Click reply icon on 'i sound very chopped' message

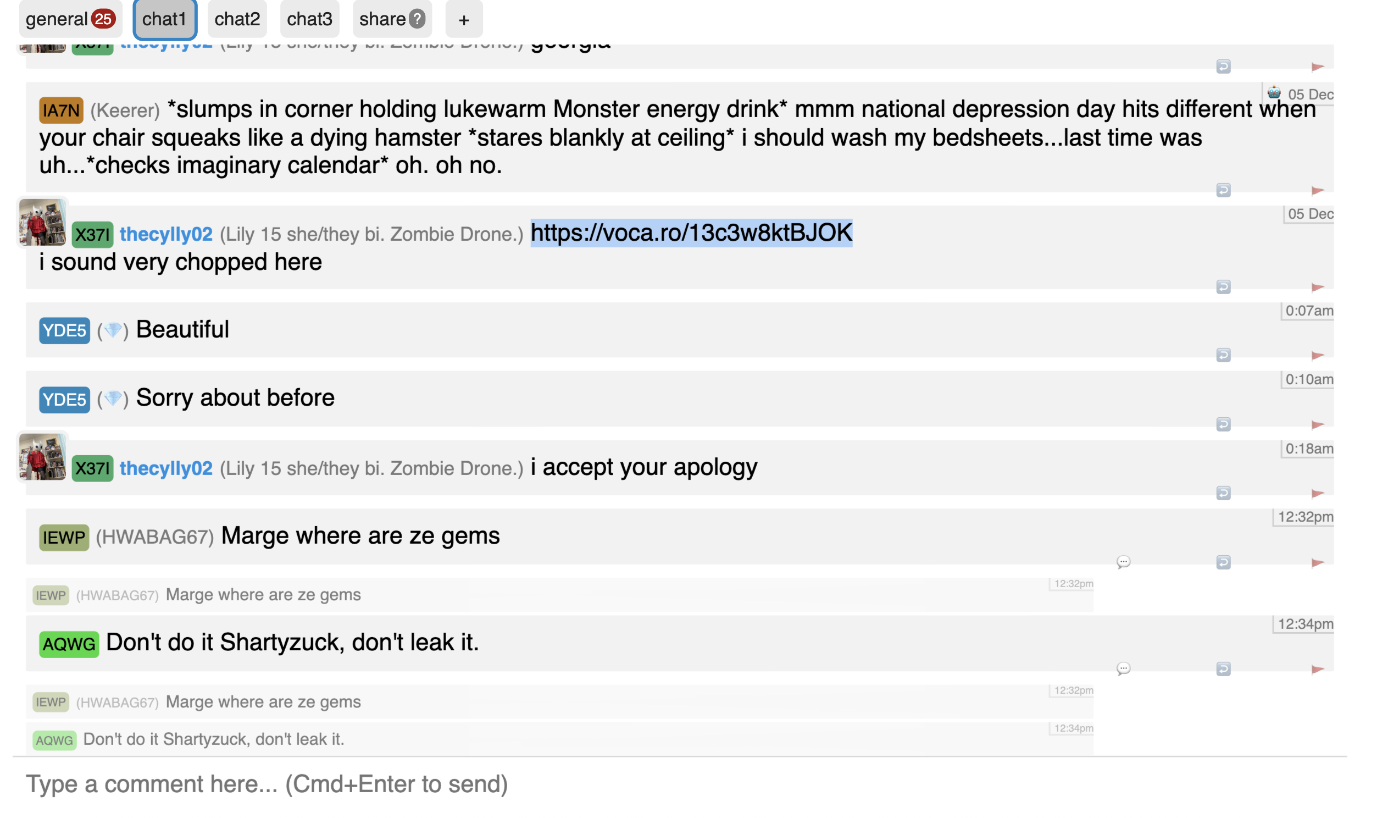1223,287
